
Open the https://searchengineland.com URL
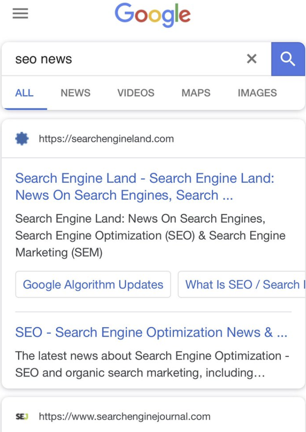106,138
